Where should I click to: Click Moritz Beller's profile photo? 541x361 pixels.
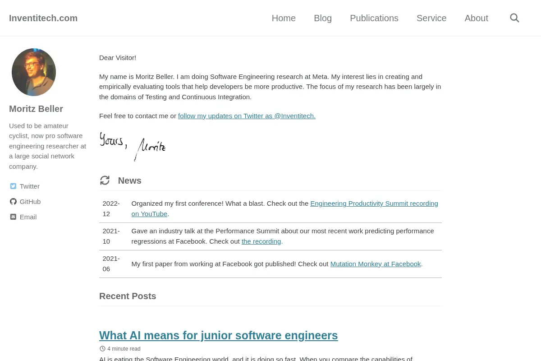(34, 72)
